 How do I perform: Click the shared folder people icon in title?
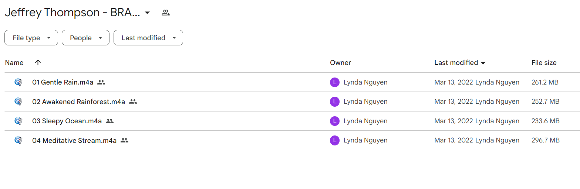(166, 13)
